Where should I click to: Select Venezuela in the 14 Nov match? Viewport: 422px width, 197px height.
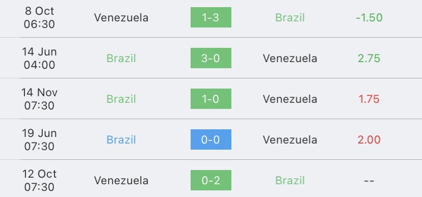(x=290, y=99)
